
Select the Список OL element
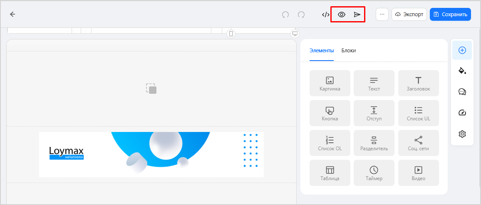330,143
